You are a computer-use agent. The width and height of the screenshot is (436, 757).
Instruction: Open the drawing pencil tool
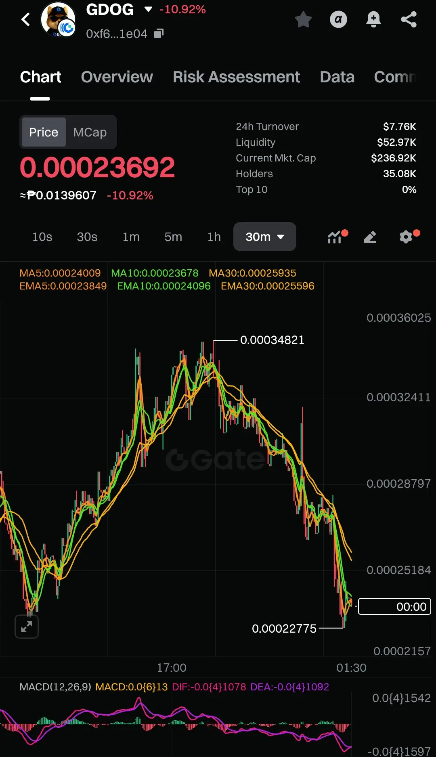(x=370, y=237)
